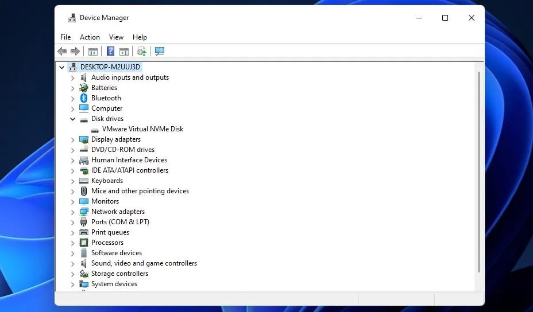
Task: Select the DVD/CD-ROM drives label
Action: coord(123,150)
